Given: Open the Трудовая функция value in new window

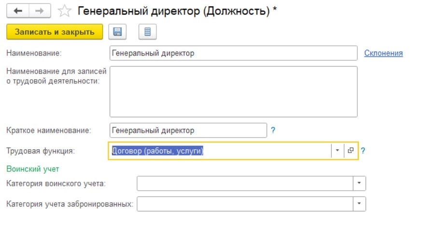Looking at the screenshot, I should (351, 151).
